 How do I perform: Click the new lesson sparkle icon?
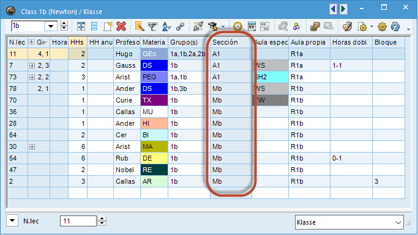pos(108,26)
